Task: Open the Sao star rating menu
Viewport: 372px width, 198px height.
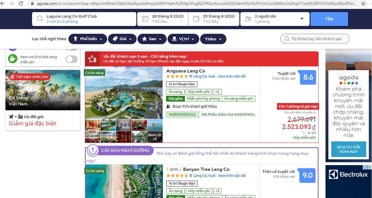Action: coord(152,39)
